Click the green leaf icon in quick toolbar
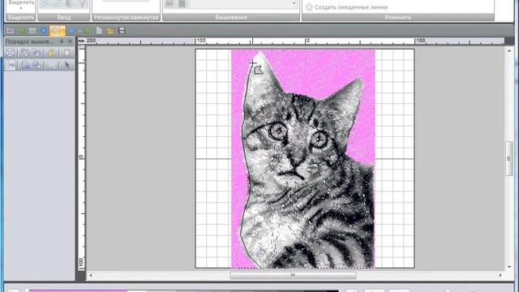Viewport: 519px width, 292px height. click(22, 31)
